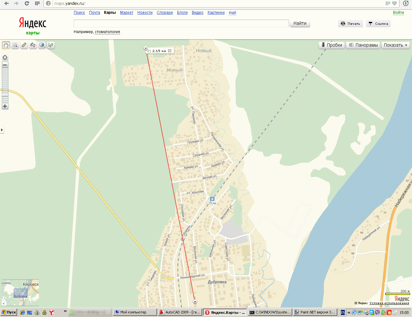The width and height of the screenshot is (412, 317).
Task: Click the locate-me crosshair button
Action: (5, 58)
